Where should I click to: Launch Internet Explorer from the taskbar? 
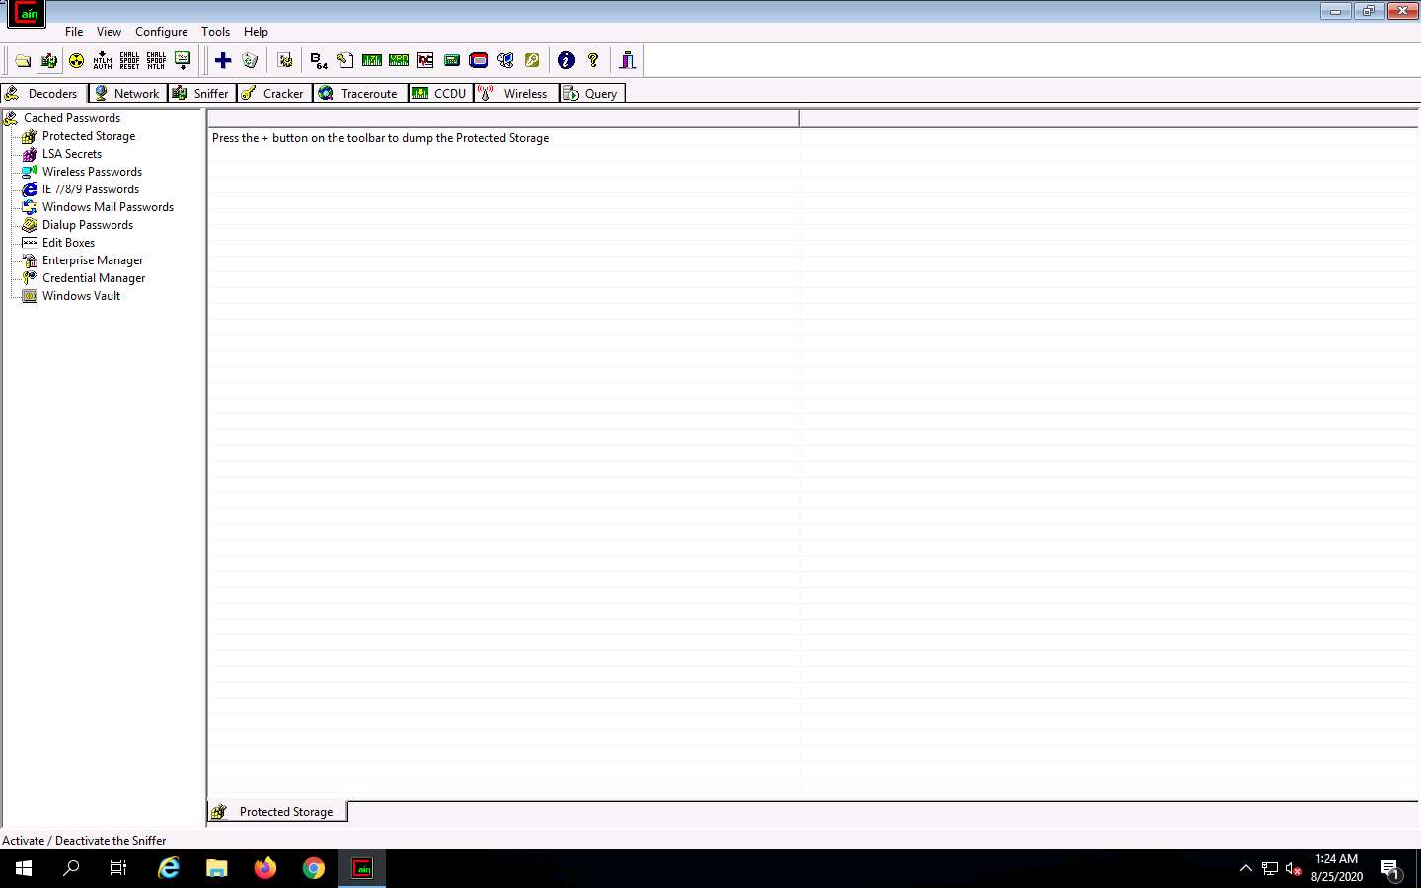point(169,868)
